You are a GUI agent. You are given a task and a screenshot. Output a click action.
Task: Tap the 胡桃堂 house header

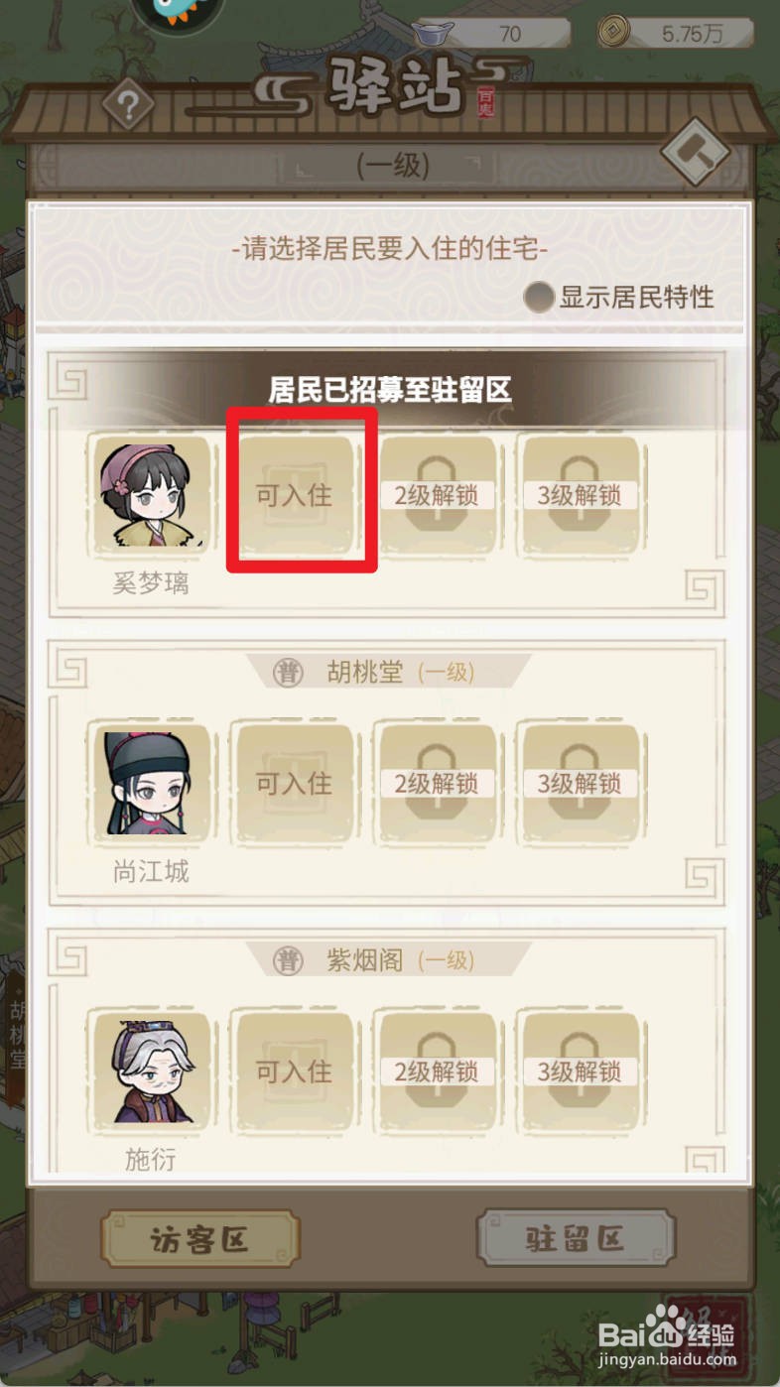coord(389,672)
